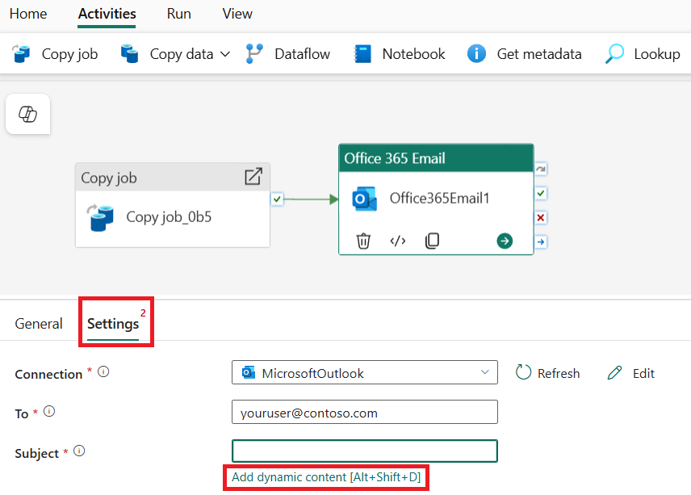This screenshot has width=691, height=495.
Task: Open Add dynamic content for Subject
Action: 326,477
